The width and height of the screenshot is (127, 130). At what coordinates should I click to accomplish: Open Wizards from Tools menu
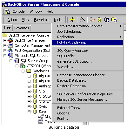click(x=88, y=67)
